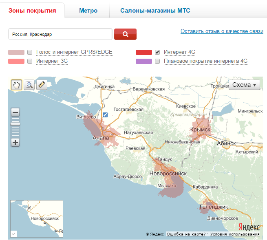Image resolution: width=267 pixels, height=240 pixels.
Task: Click the Ахтырский label on map
Action: coord(247,152)
